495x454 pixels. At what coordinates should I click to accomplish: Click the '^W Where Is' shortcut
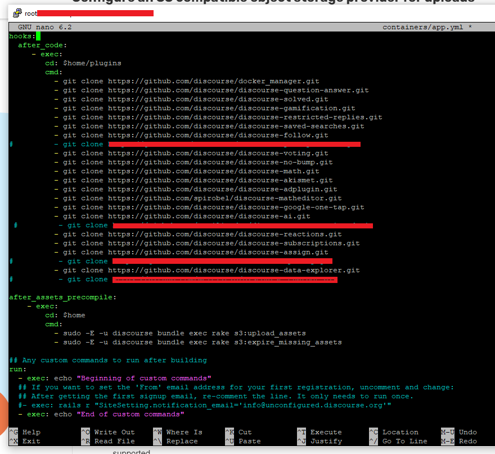coord(178,432)
